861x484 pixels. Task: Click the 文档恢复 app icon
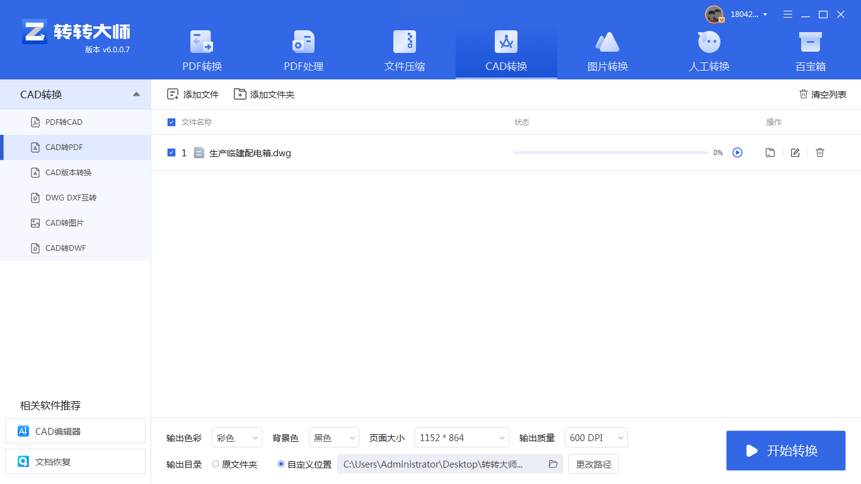tap(23, 462)
